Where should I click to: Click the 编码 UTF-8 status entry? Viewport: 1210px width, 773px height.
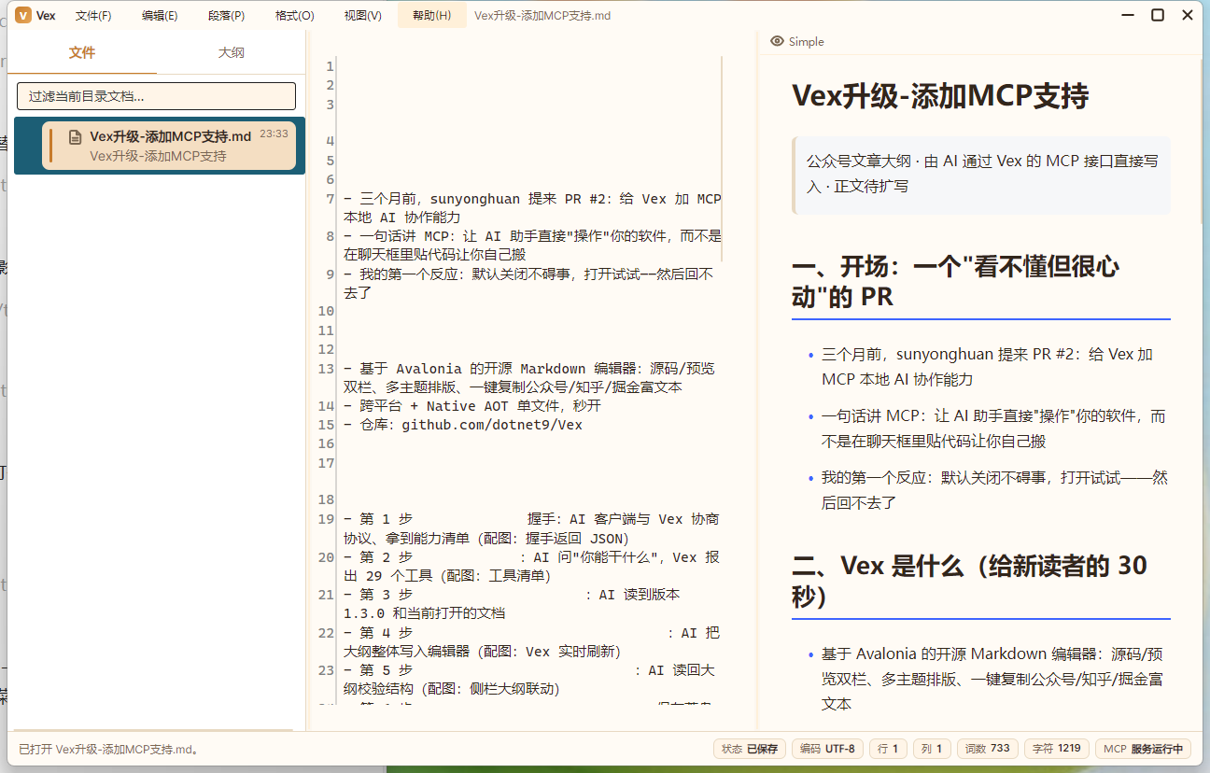tap(828, 749)
